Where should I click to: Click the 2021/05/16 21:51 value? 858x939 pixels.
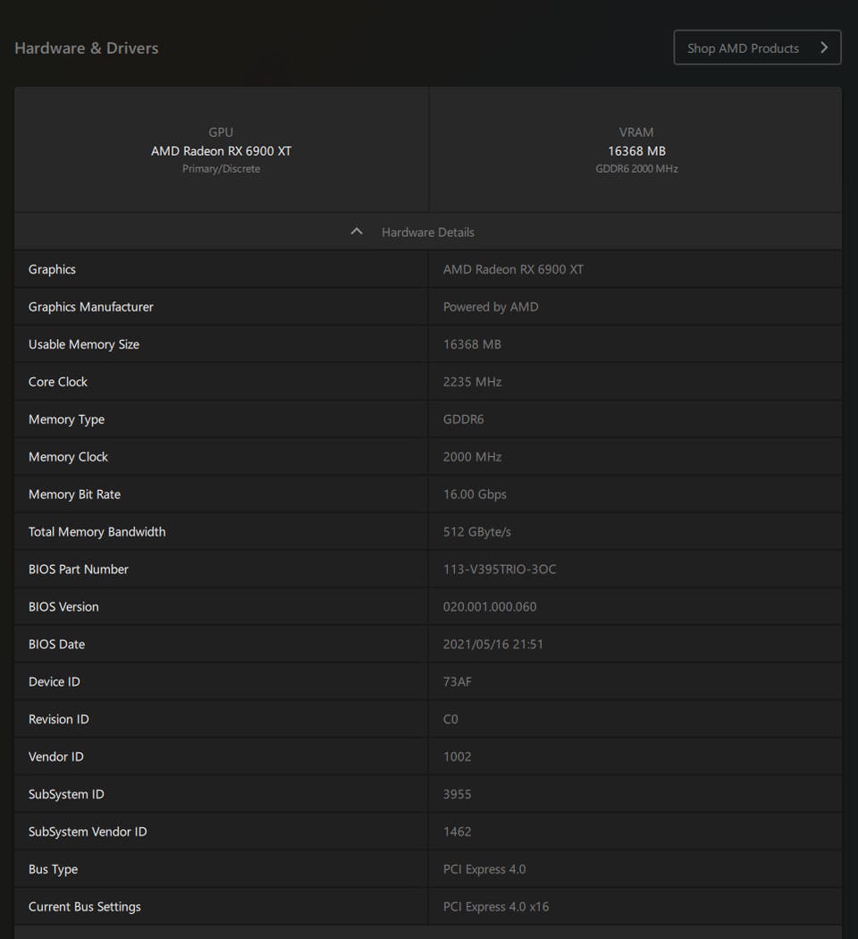[x=493, y=644]
